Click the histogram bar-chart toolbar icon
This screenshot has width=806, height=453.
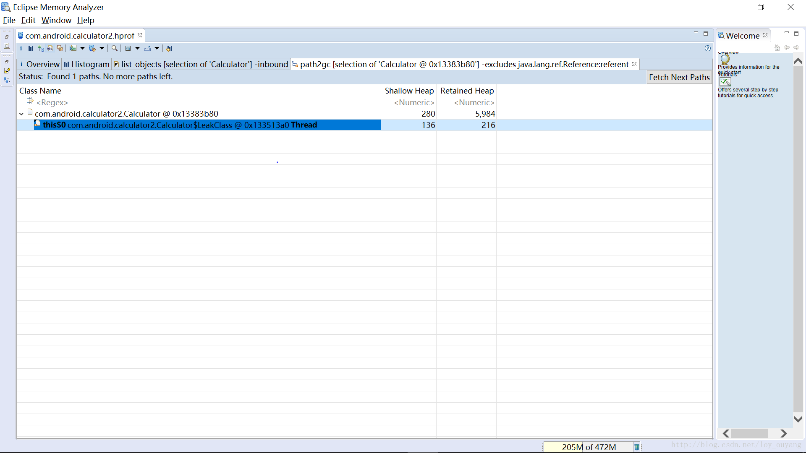[x=31, y=48]
